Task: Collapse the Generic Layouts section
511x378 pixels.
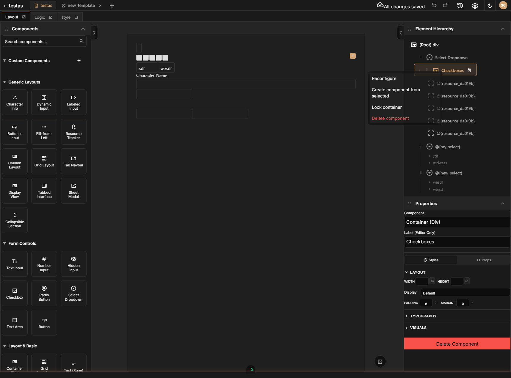Action: (4, 82)
